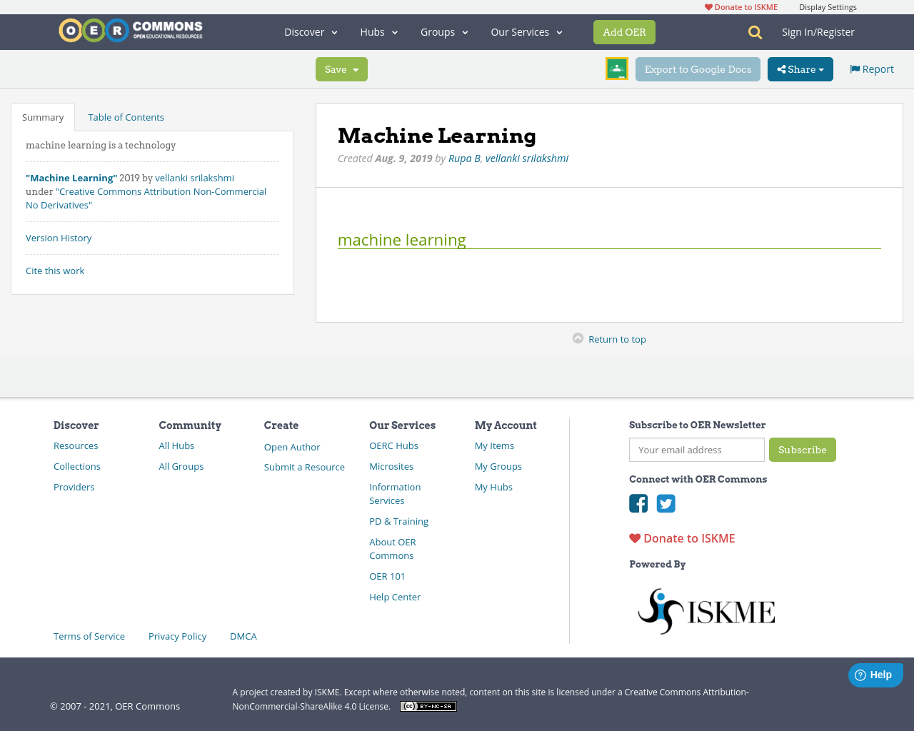
Task: Open author Rupa B profile
Action: [x=464, y=158]
